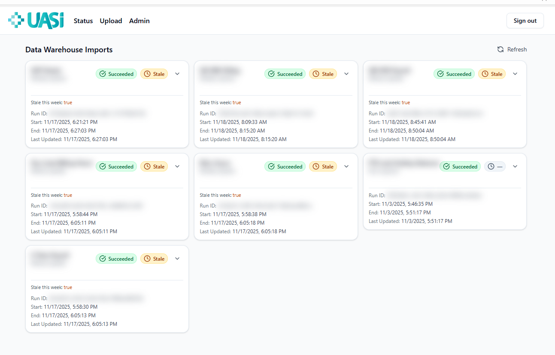
Task: Toggle chevron on card started 11/18/2025 8:45:41 AM
Action: click(x=516, y=74)
